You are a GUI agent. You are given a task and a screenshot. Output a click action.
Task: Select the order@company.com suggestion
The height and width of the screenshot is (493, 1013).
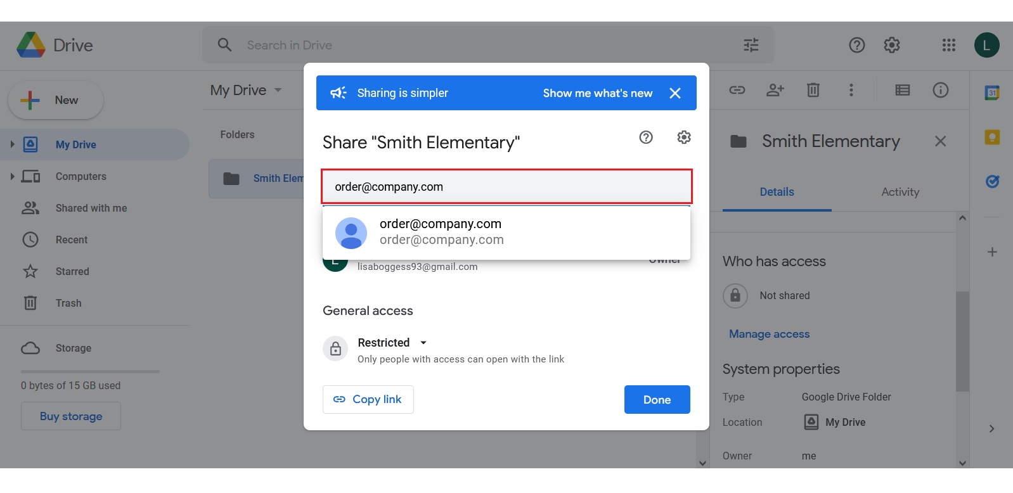click(x=506, y=232)
